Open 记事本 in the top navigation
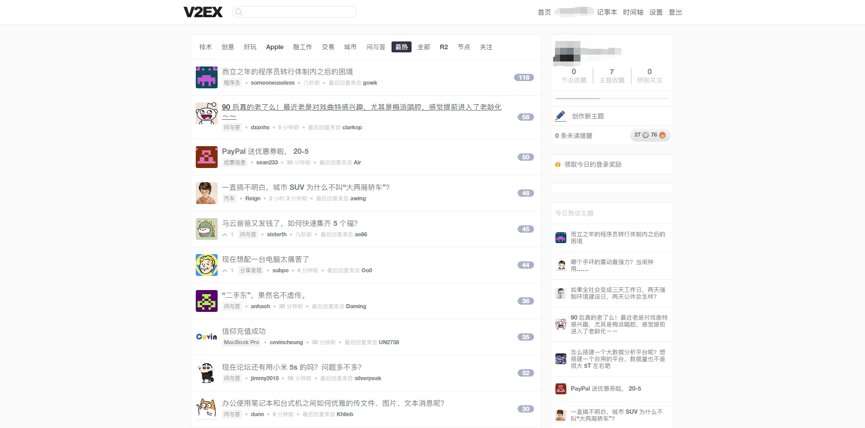This screenshot has width=865, height=428. (x=607, y=12)
